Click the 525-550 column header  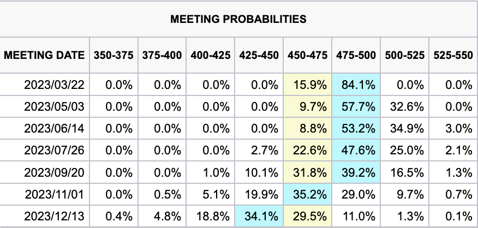point(452,55)
